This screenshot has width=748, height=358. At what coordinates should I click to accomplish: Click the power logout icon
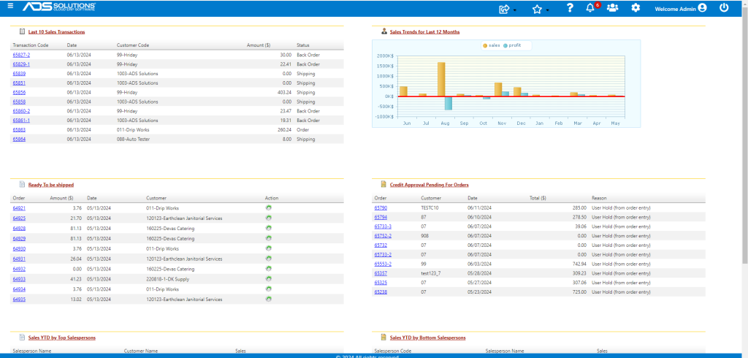[x=724, y=7]
